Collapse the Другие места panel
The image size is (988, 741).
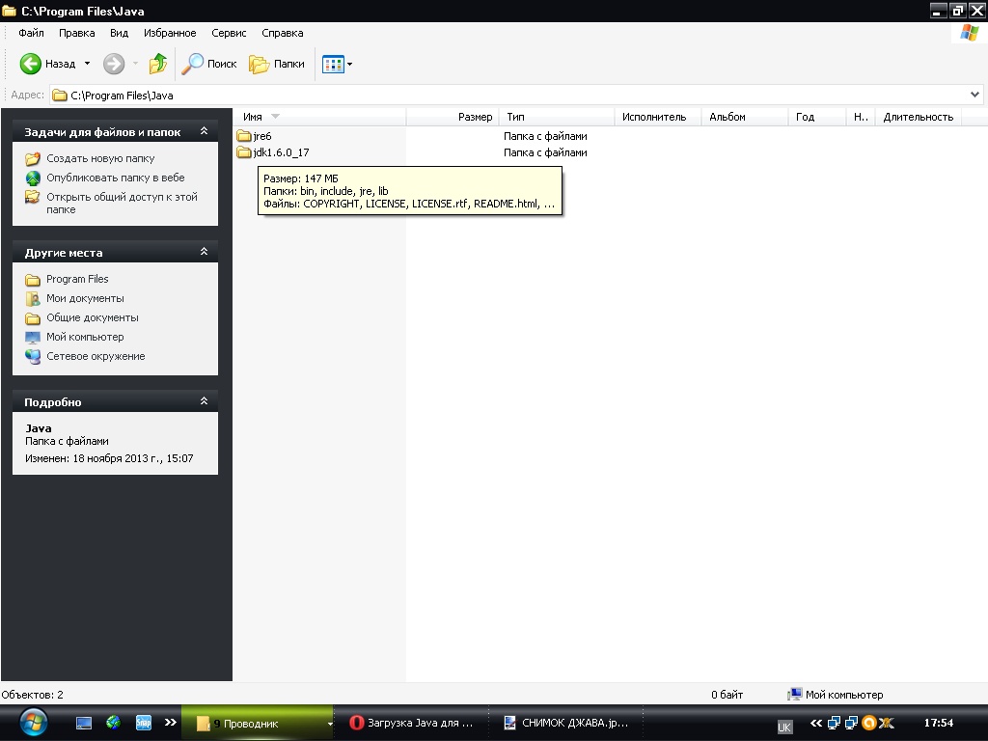coord(204,252)
